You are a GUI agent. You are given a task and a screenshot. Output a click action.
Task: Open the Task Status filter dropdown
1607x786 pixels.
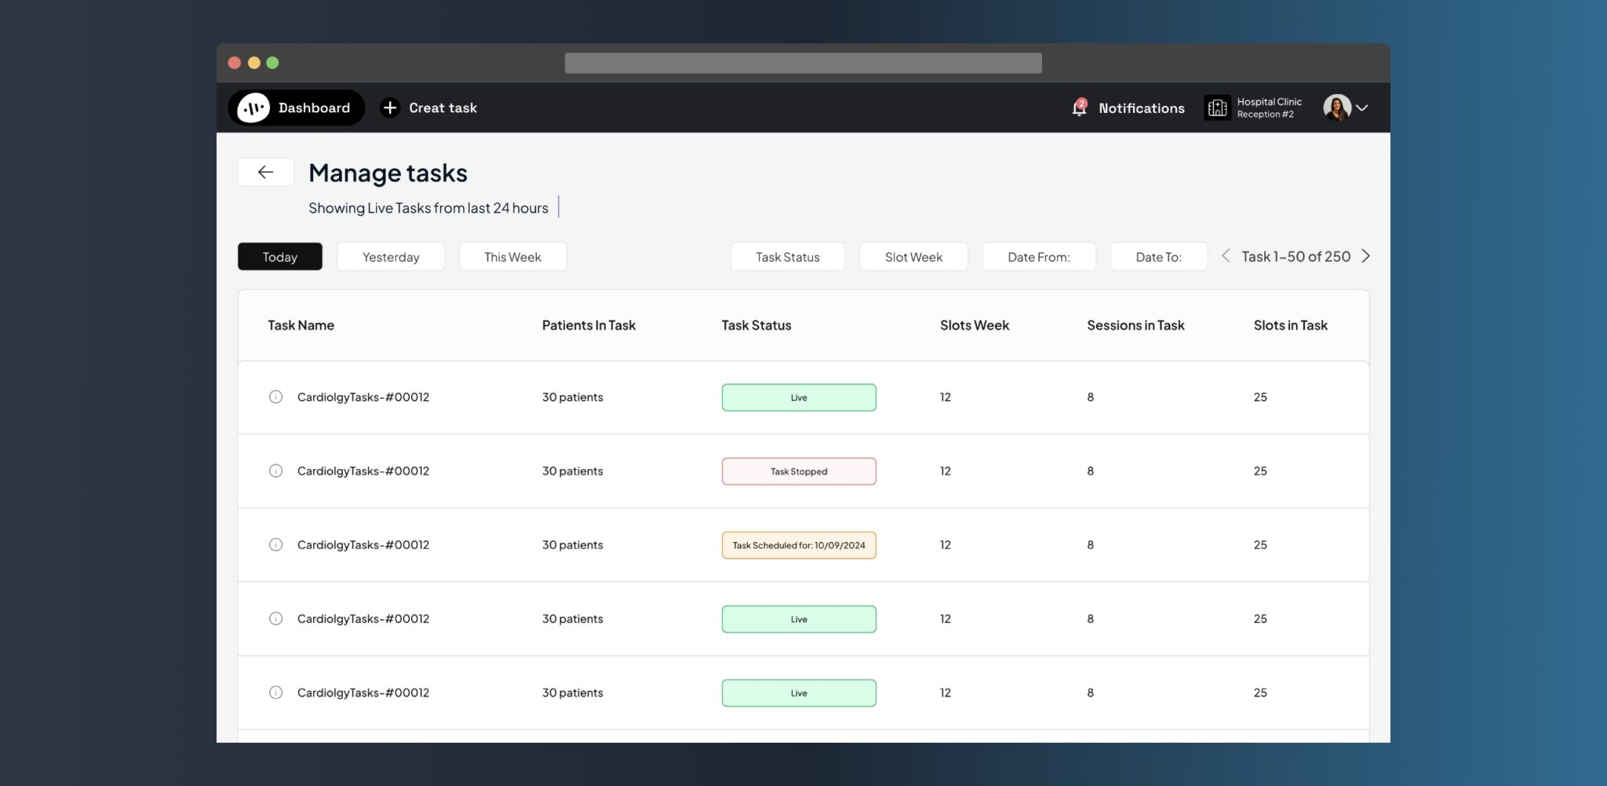[x=787, y=257]
